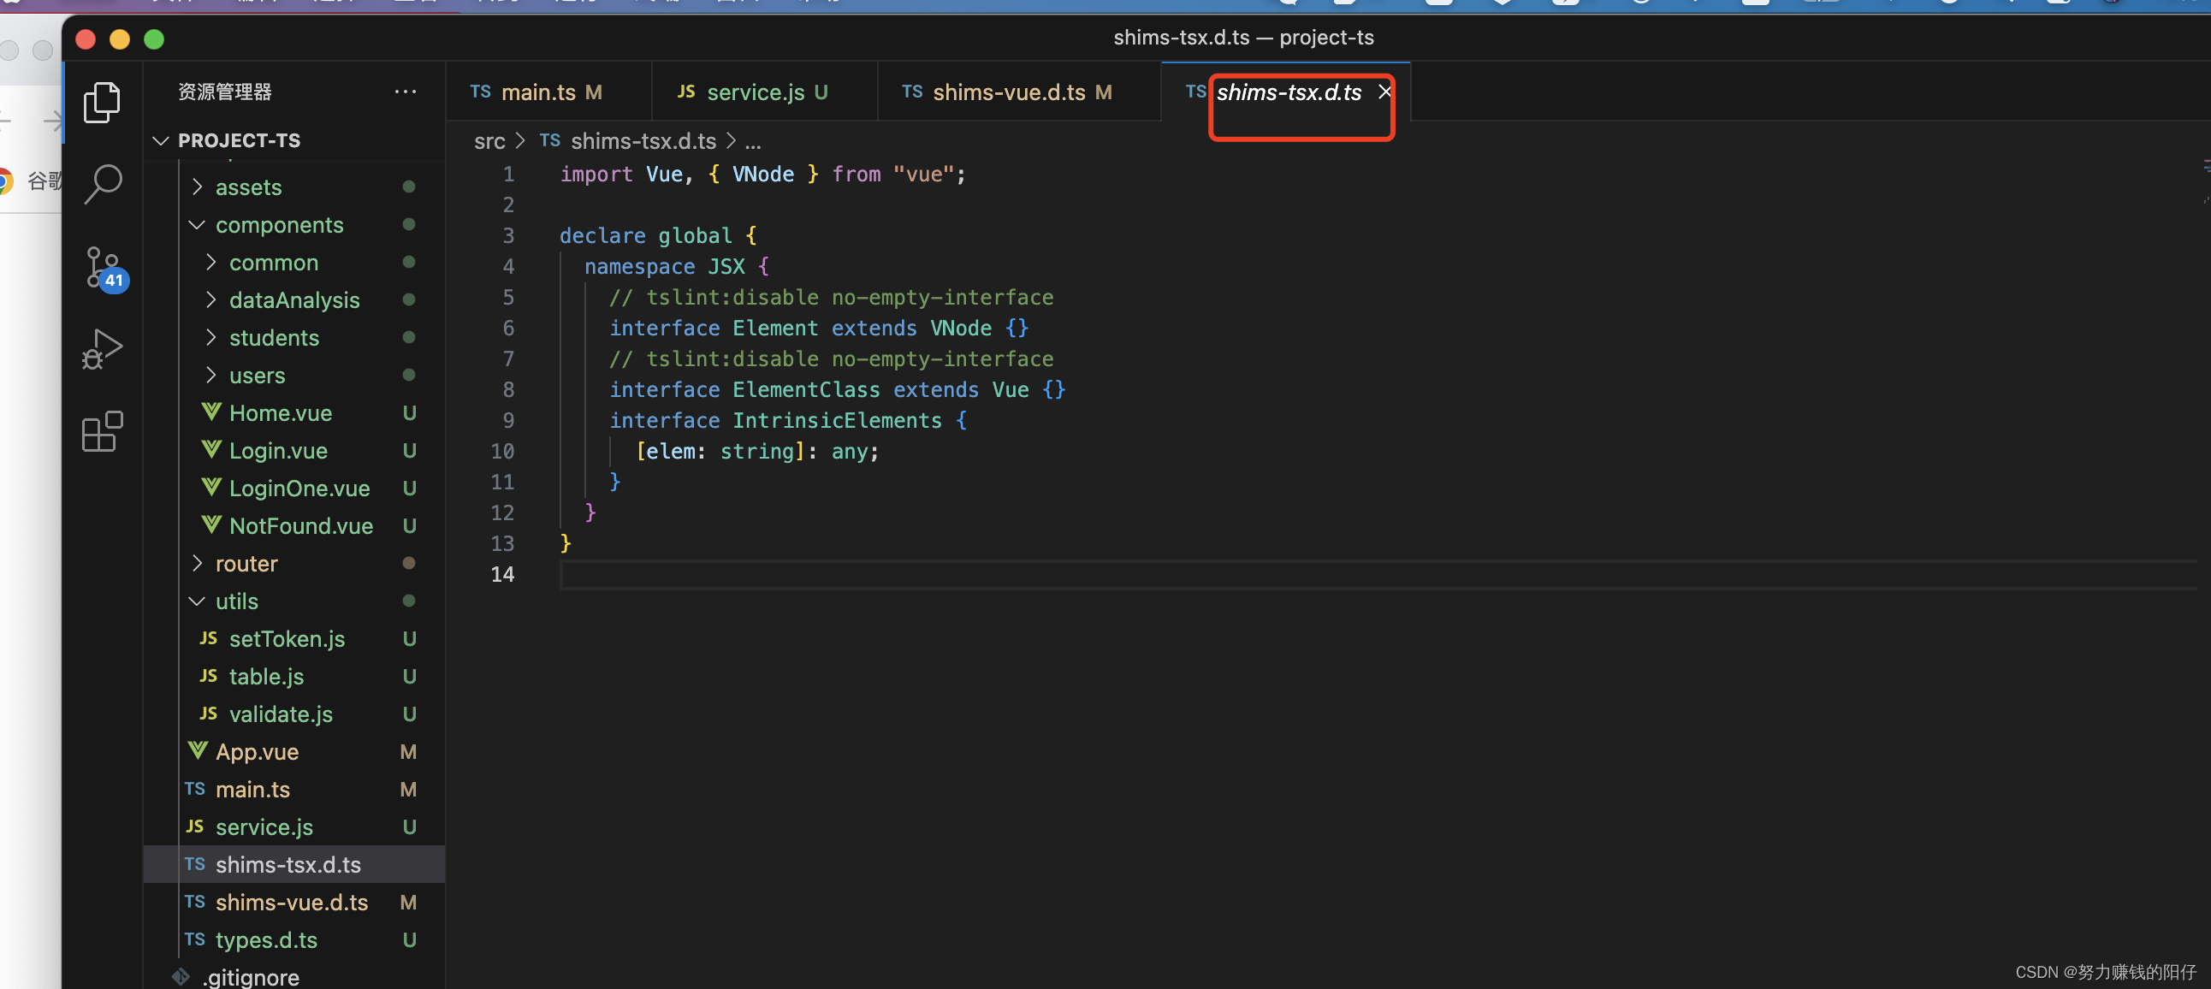This screenshot has height=989, width=2211.
Task: Switch to the main.ts tab
Action: tap(537, 92)
